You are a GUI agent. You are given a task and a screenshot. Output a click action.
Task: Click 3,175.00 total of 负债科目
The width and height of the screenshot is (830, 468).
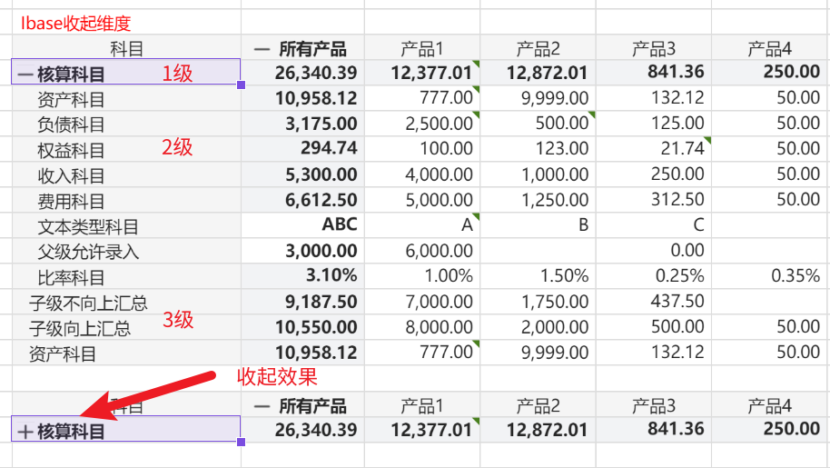321,124
